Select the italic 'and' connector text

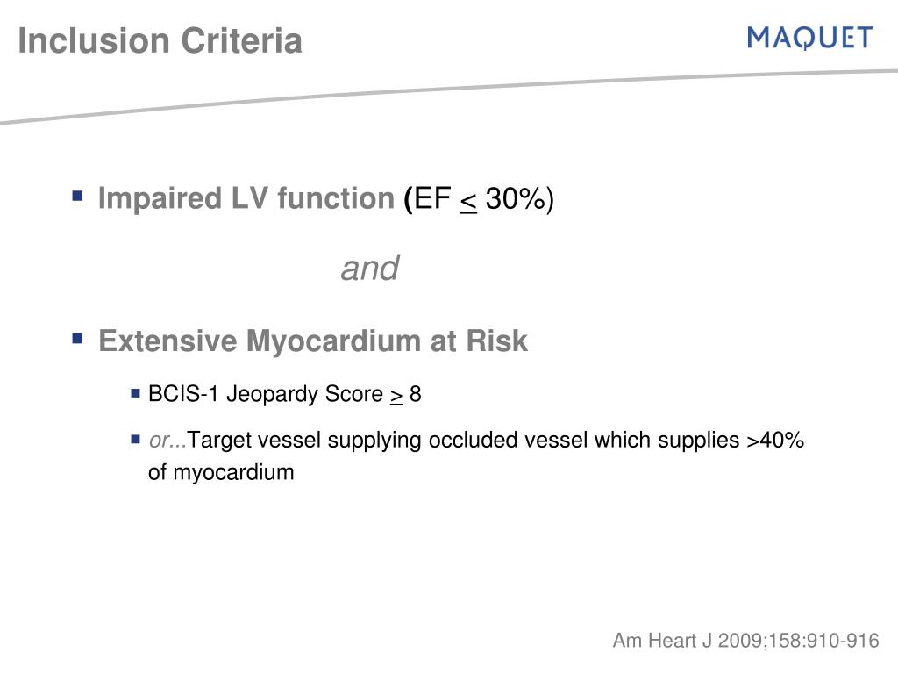pos(369,269)
